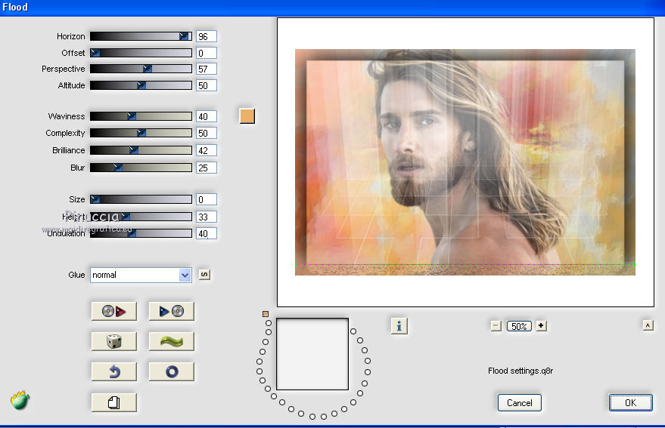Screen dimensions: 665x428
Task: Click the Waviness slider track
Action: 141,116
